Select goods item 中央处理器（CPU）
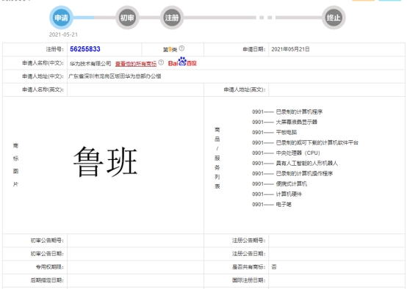Viewport: 407px width, 289px height. (298, 153)
